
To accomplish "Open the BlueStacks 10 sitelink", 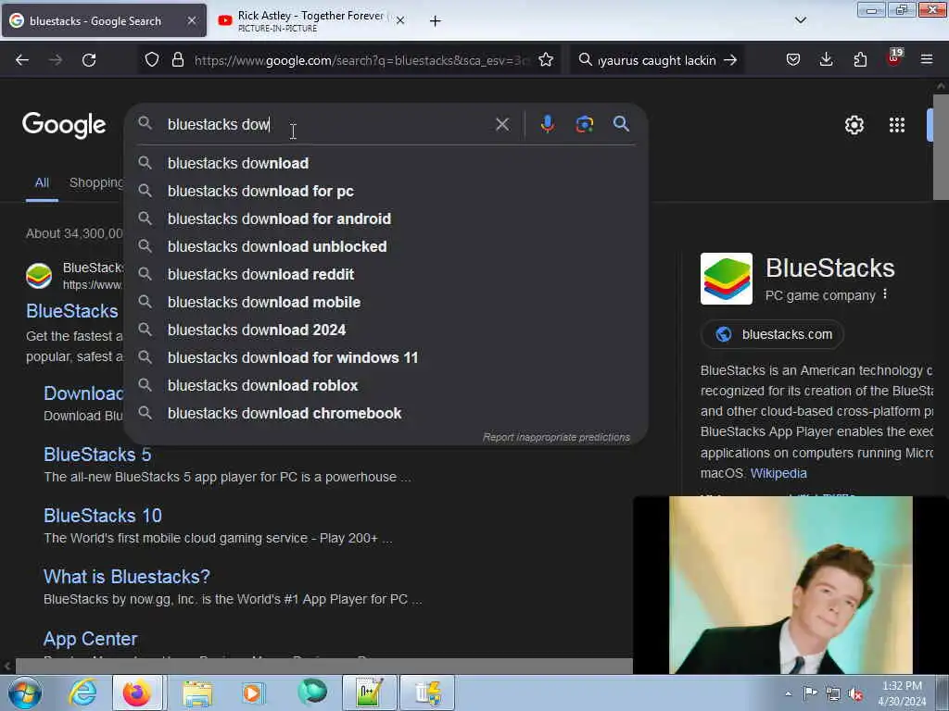I will pyautogui.click(x=103, y=515).
